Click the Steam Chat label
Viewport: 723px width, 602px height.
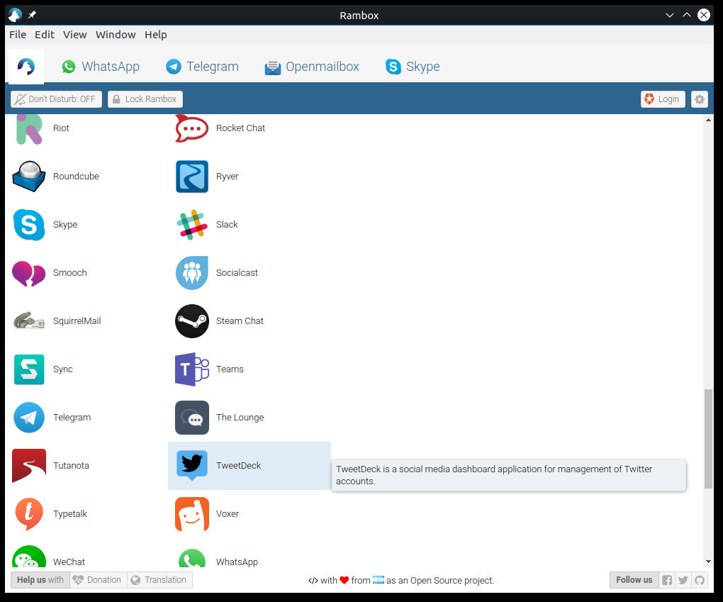click(x=240, y=321)
